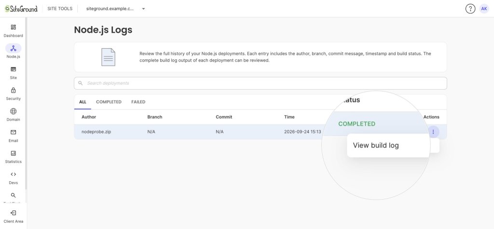Click the search magnifier sidebar icon above Client Area
The width and height of the screenshot is (494, 229).
point(13,195)
